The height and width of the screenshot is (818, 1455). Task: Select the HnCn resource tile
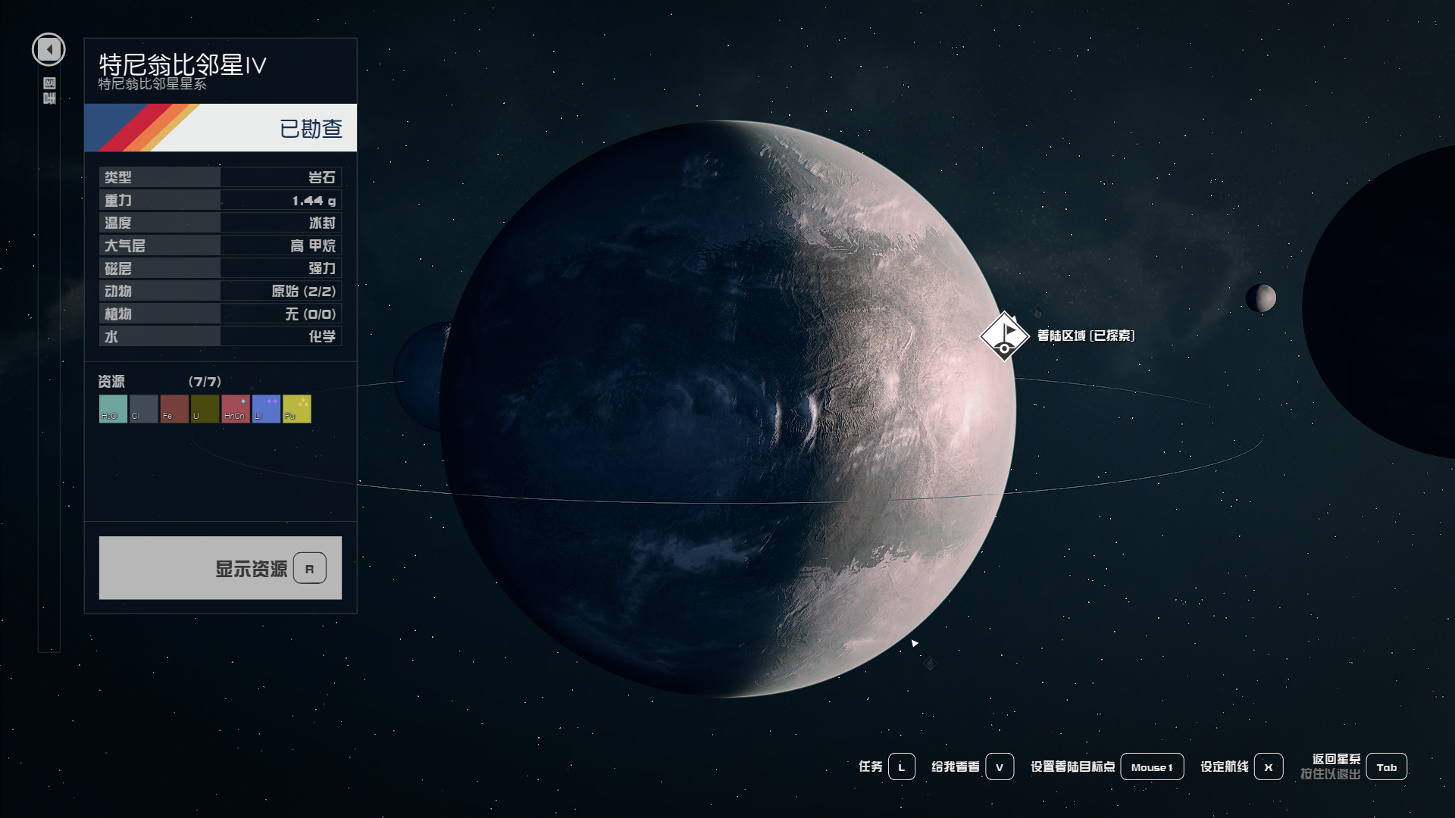pyautogui.click(x=236, y=409)
